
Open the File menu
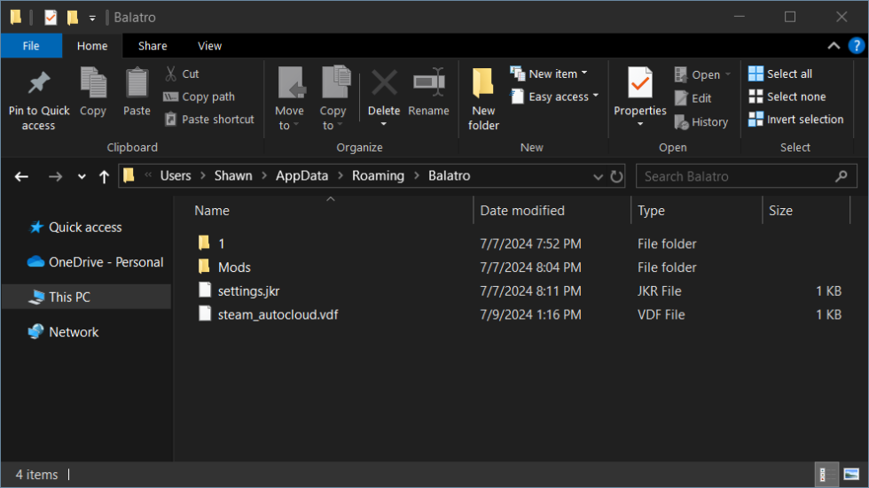(31, 46)
